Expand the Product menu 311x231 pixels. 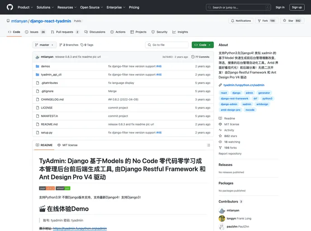point(25,7)
